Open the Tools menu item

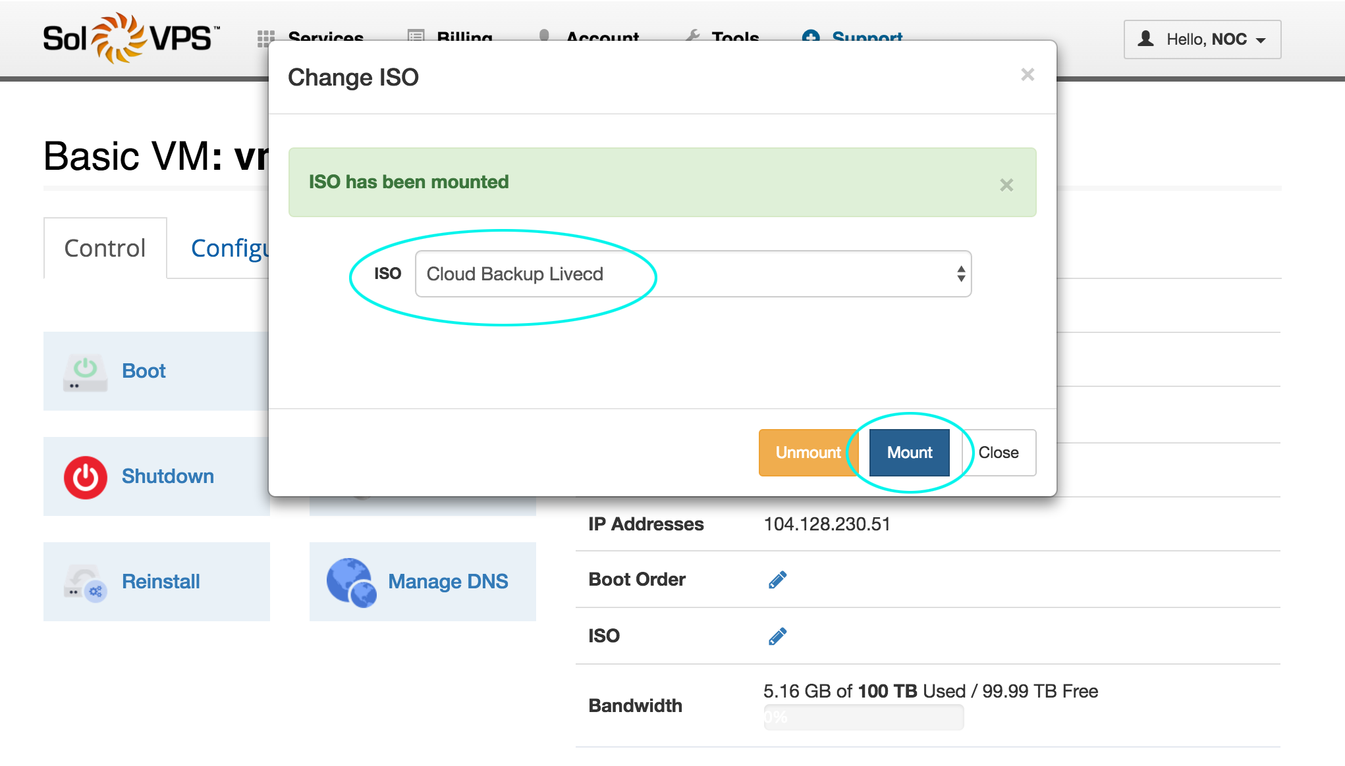(734, 35)
